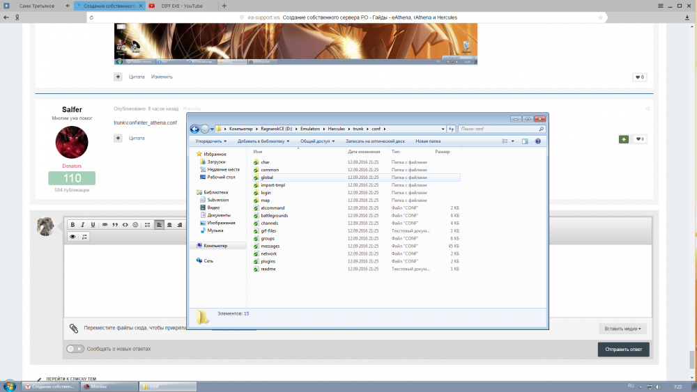697x392 pixels.
Task: Click the eye preview icon in the editor
Action: click(72, 237)
